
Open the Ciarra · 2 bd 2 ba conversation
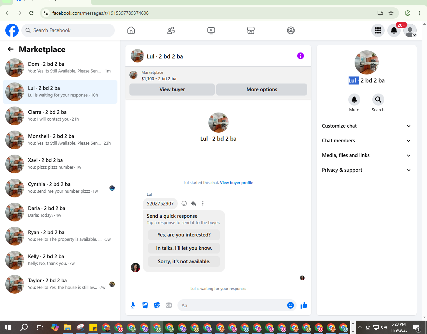point(60,116)
